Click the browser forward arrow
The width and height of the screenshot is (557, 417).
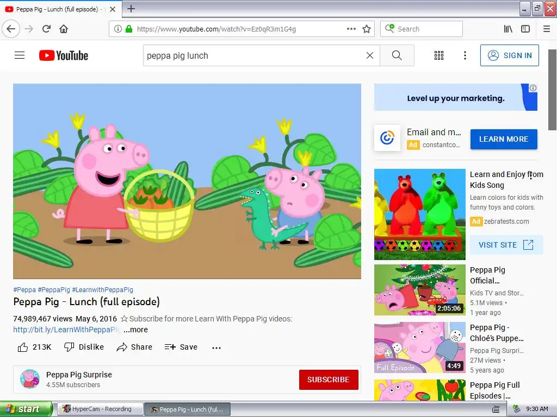tap(29, 29)
